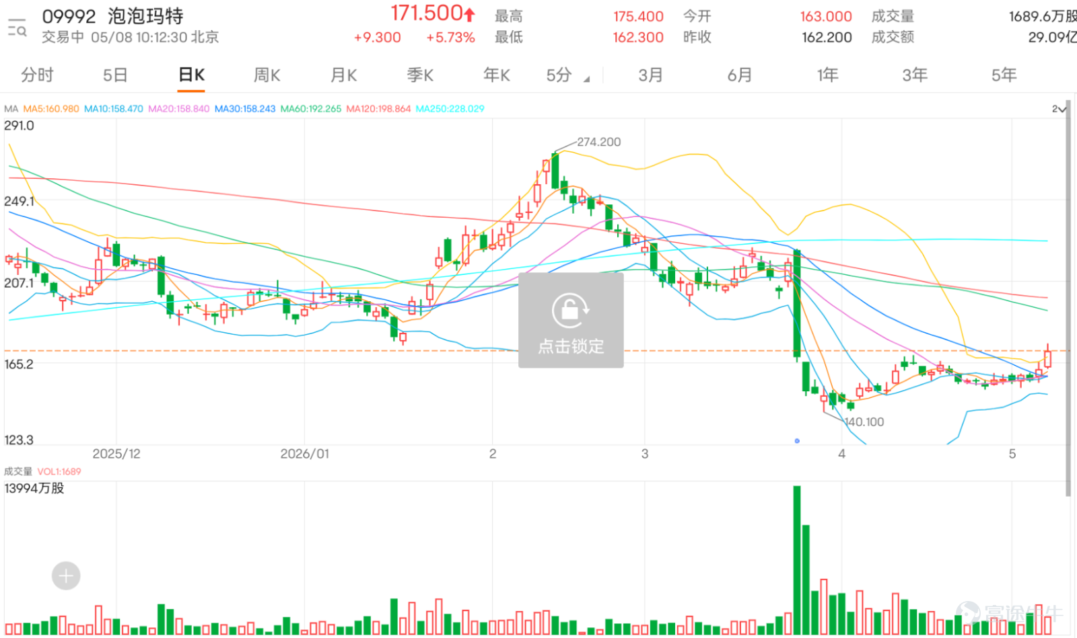Image resolution: width=1077 pixels, height=638 pixels.
Task: Click the current price 171.500
Action: coord(427,13)
